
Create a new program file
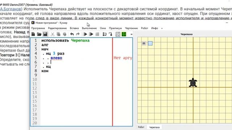point(33,34)
